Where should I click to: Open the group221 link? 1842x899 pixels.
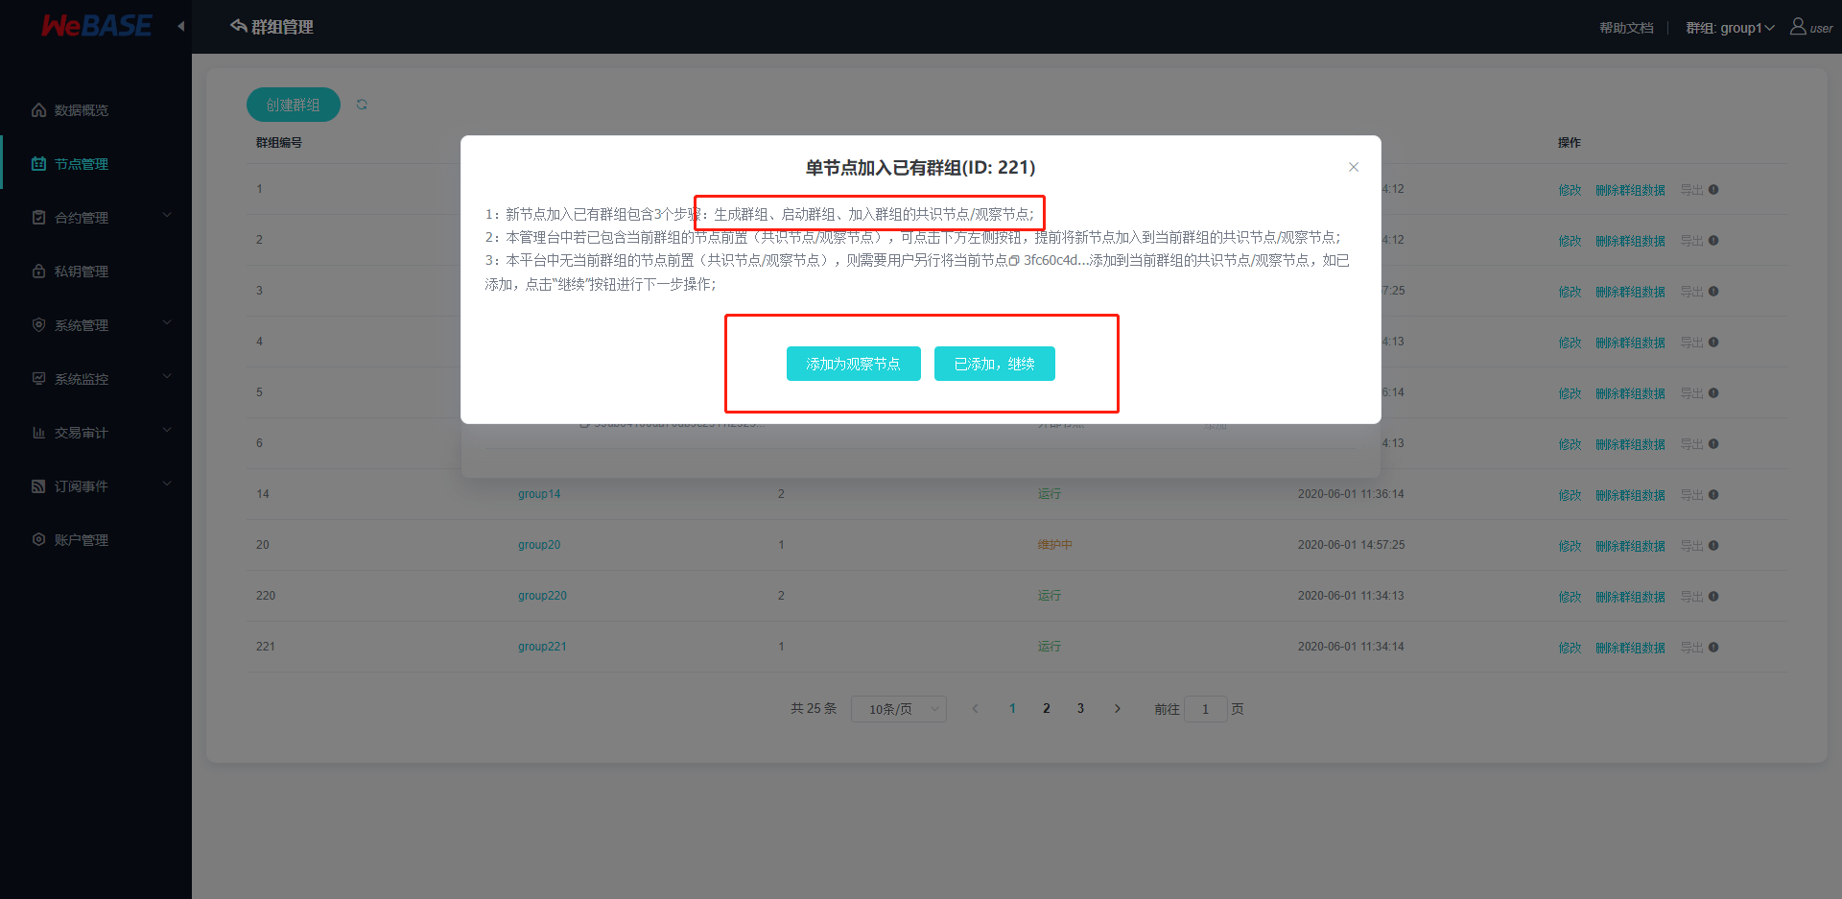tap(542, 647)
